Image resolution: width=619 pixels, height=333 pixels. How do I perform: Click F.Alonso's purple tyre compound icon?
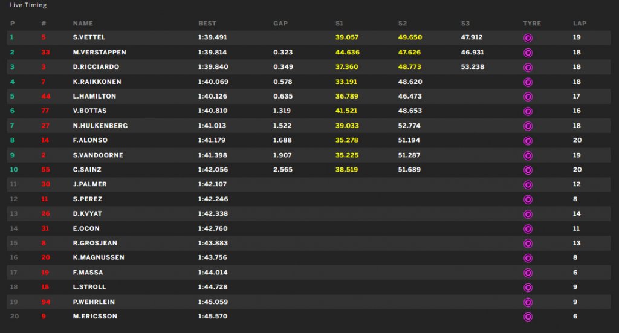click(528, 141)
